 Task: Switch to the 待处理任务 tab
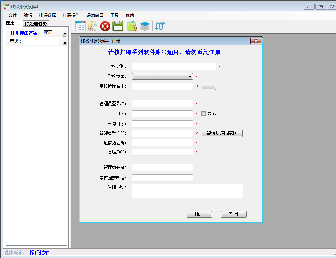pyautogui.click(x=36, y=24)
